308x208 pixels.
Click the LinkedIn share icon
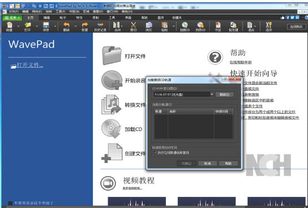[x=297, y=18]
